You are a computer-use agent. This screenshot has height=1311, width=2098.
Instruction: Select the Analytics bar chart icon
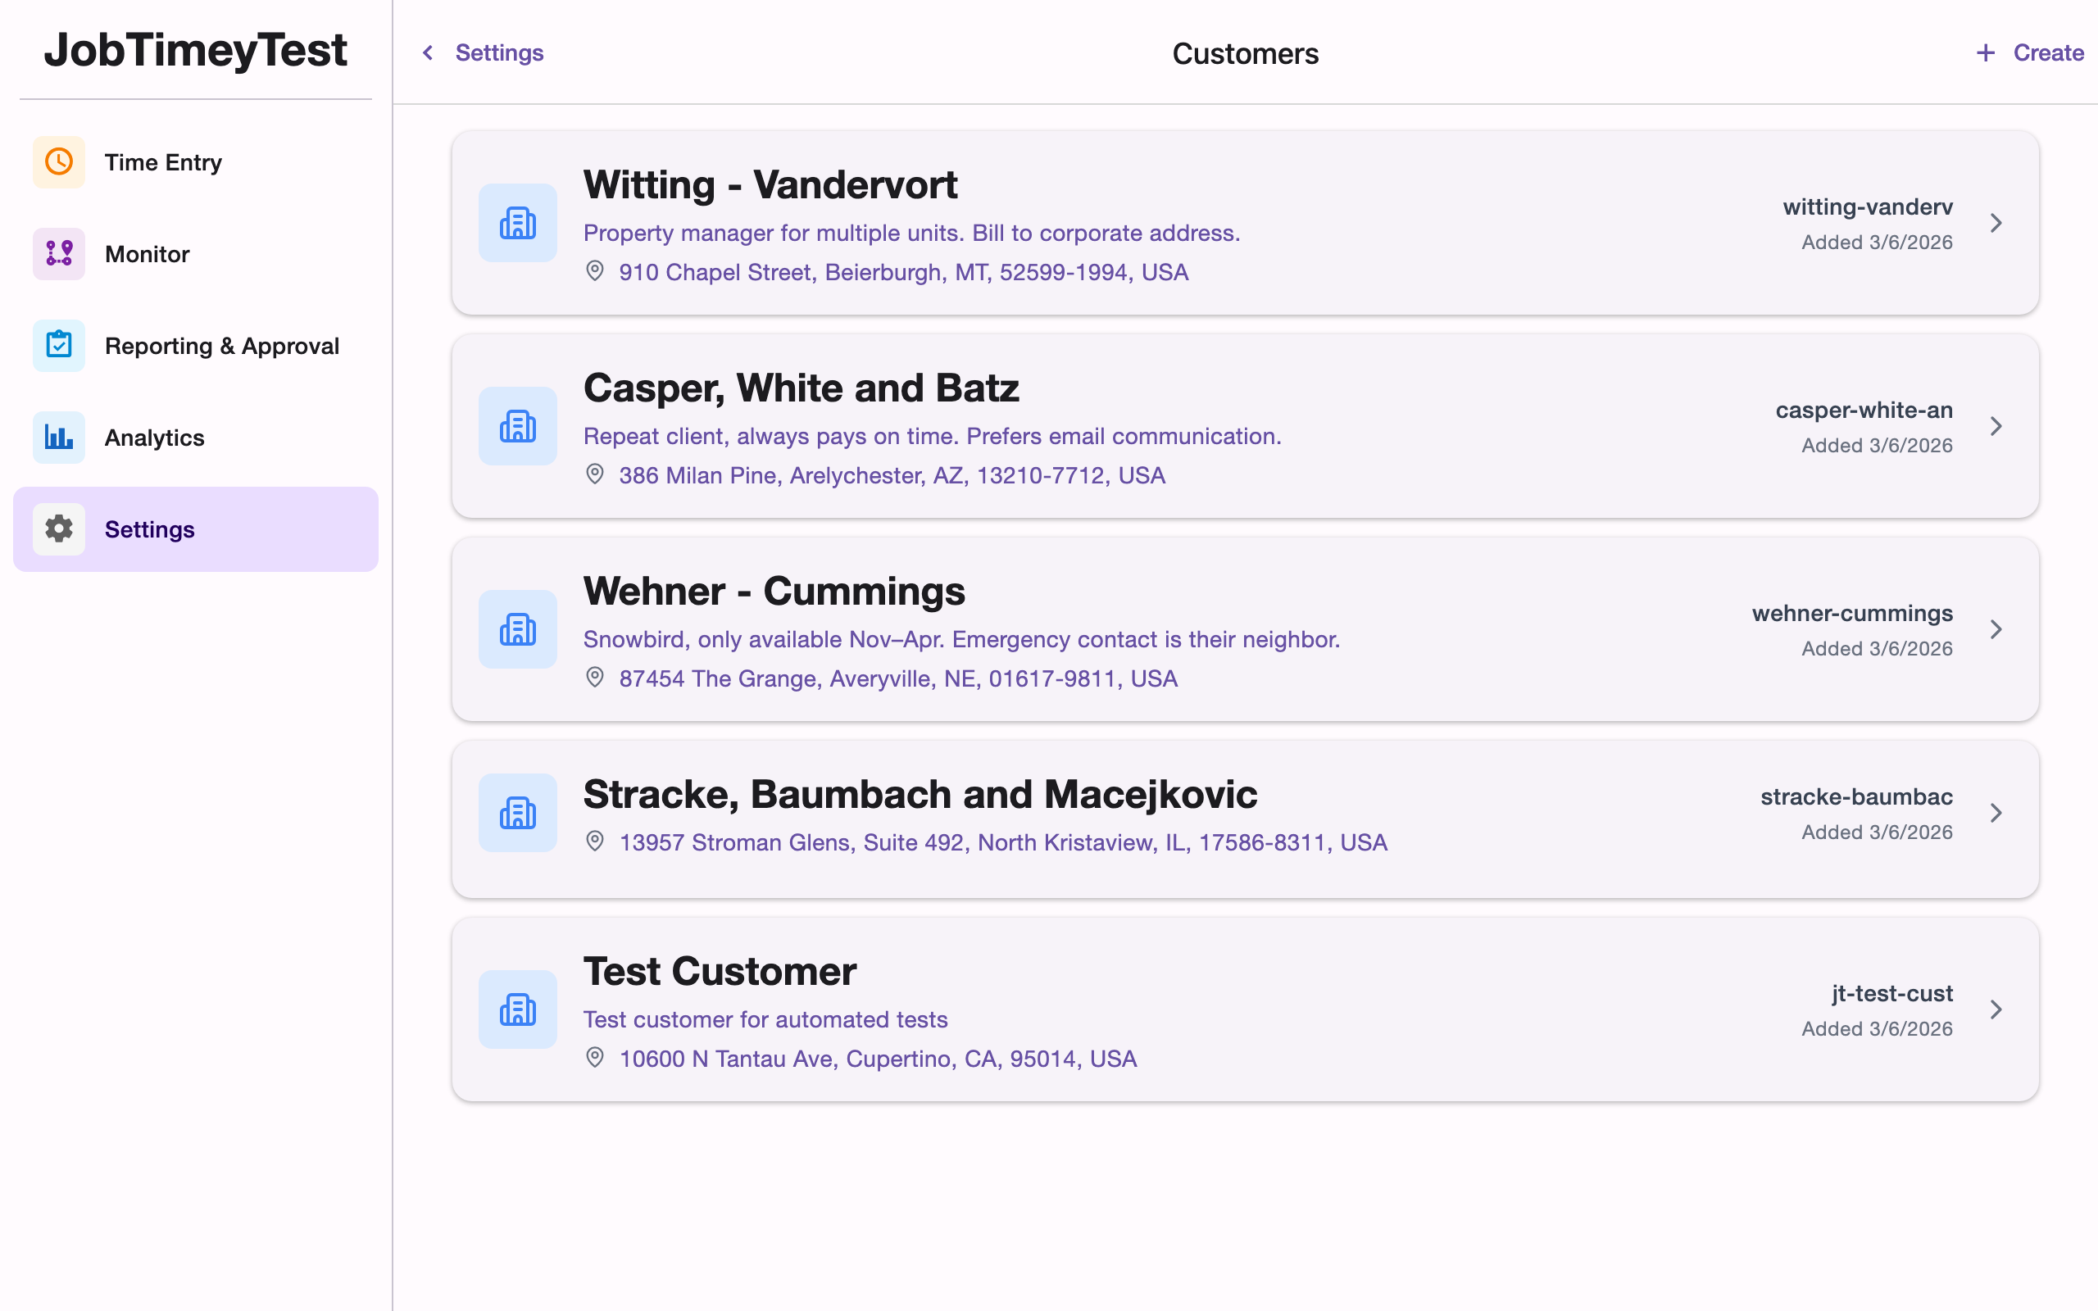[58, 437]
